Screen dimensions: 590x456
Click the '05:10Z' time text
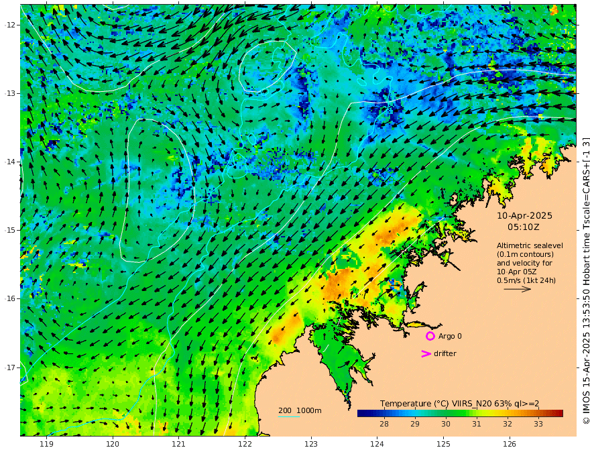524,227
